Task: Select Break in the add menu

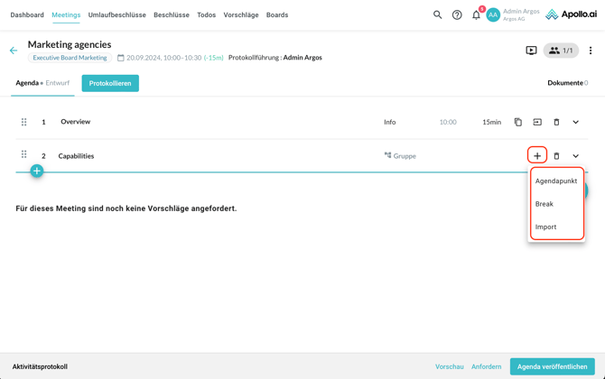Action: pos(544,204)
